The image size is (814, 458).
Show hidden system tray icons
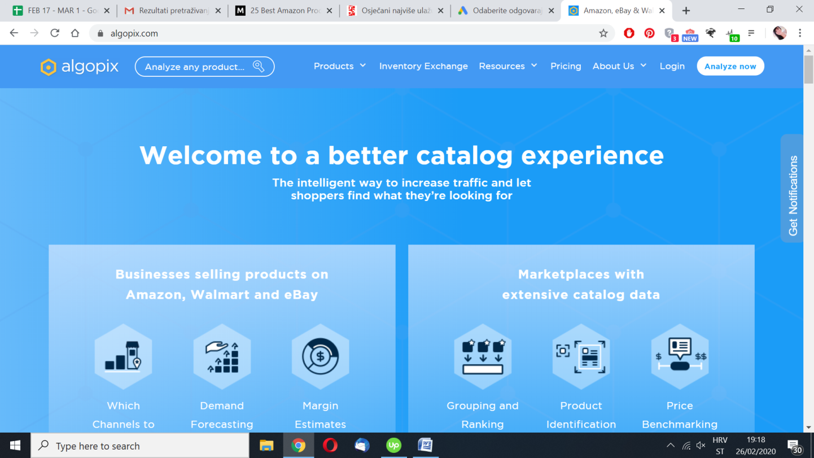[x=671, y=446]
